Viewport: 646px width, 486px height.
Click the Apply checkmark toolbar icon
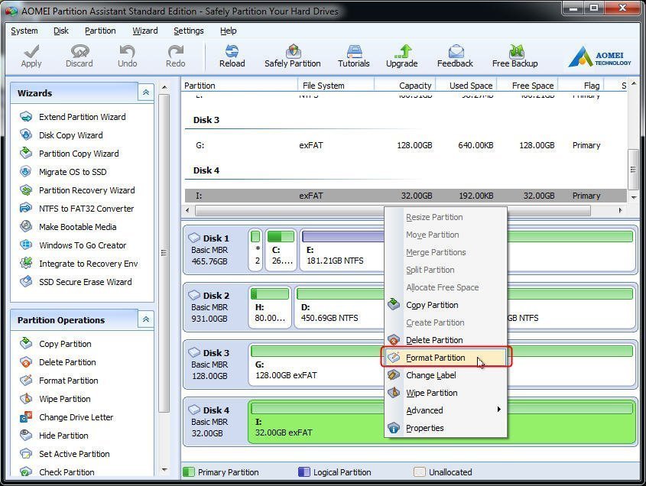point(31,52)
